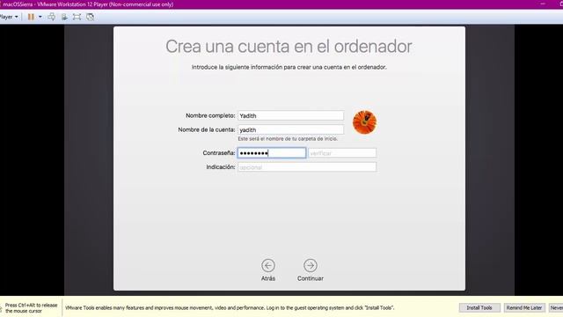563x317 pixels.
Task: Click the 'Press Ctrl+Alt to release' hint text
Action: (x=32, y=308)
